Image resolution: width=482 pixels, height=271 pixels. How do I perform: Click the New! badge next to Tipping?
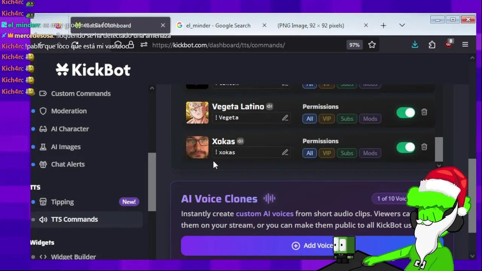129,202
